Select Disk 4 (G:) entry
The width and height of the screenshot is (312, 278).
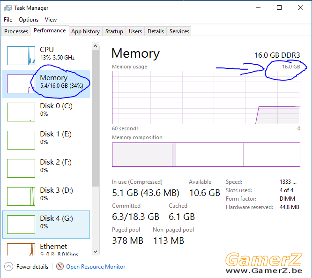point(46,225)
